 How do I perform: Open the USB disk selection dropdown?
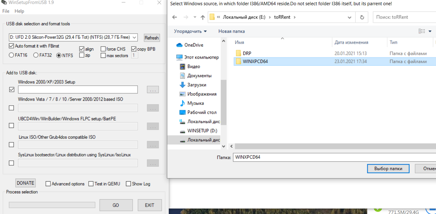tap(135, 37)
